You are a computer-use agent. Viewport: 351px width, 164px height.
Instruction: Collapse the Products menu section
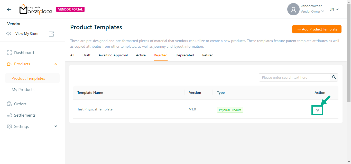pyautogui.click(x=56, y=64)
